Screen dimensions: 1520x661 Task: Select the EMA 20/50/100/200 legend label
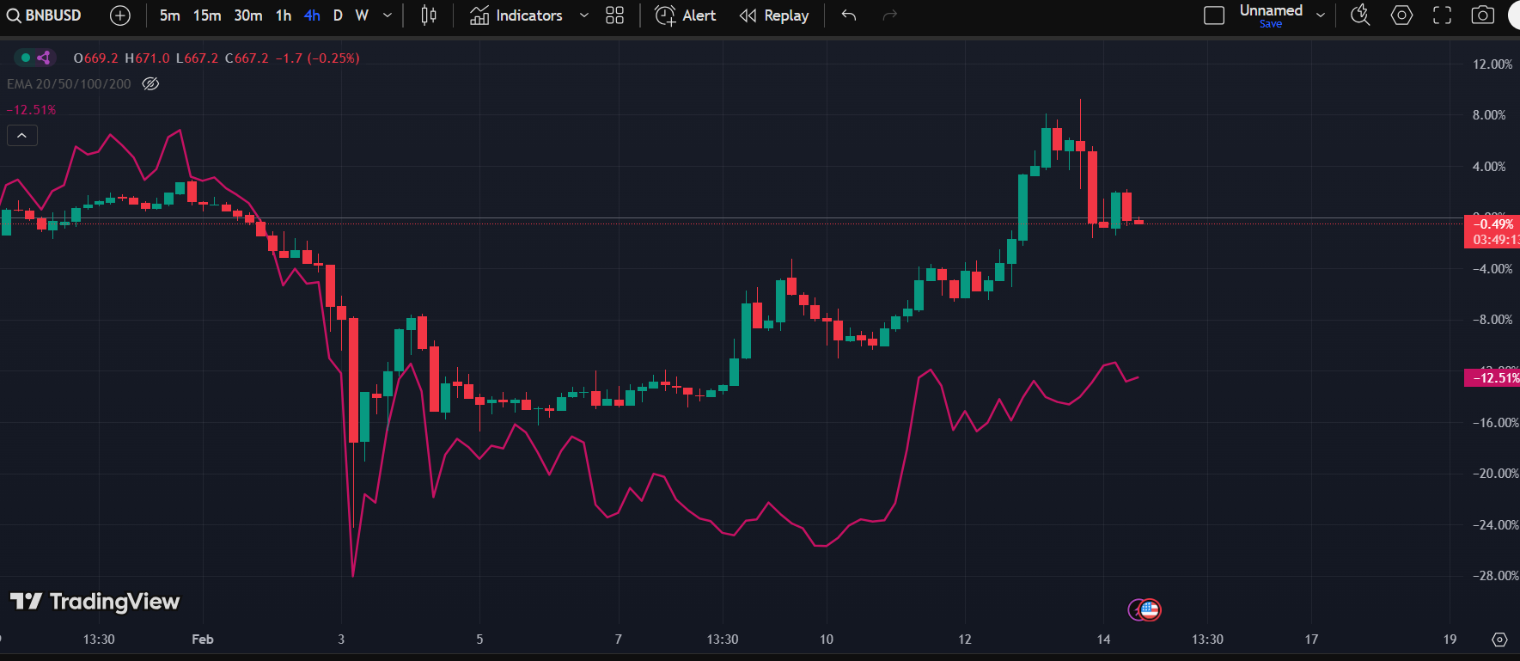tap(69, 83)
